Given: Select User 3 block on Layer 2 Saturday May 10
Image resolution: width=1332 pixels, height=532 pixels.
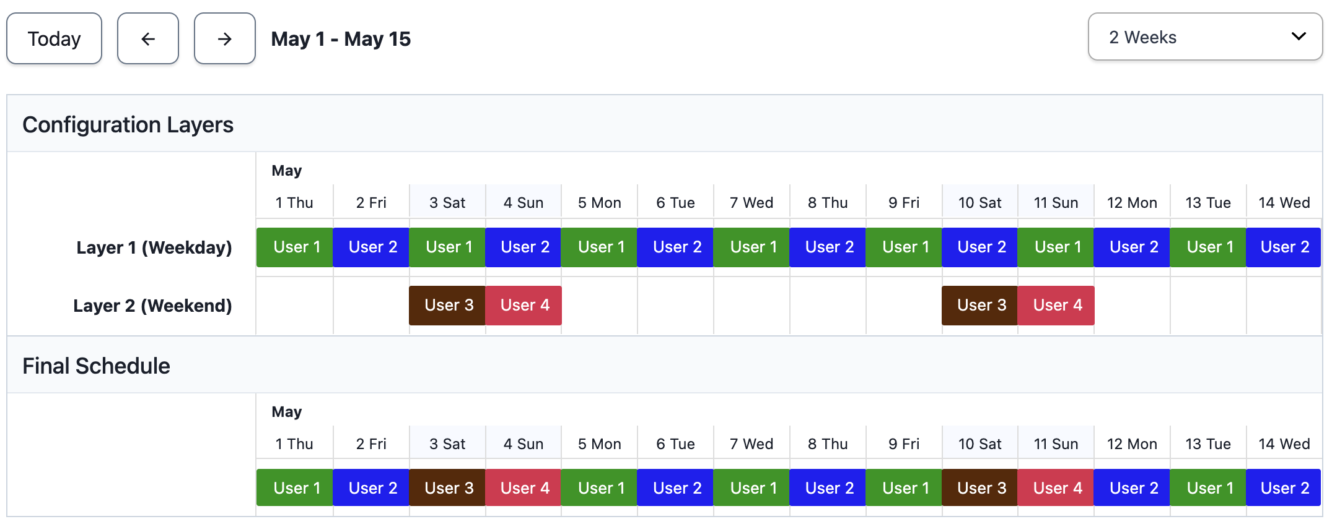Looking at the screenshot, I should point(979,306).
